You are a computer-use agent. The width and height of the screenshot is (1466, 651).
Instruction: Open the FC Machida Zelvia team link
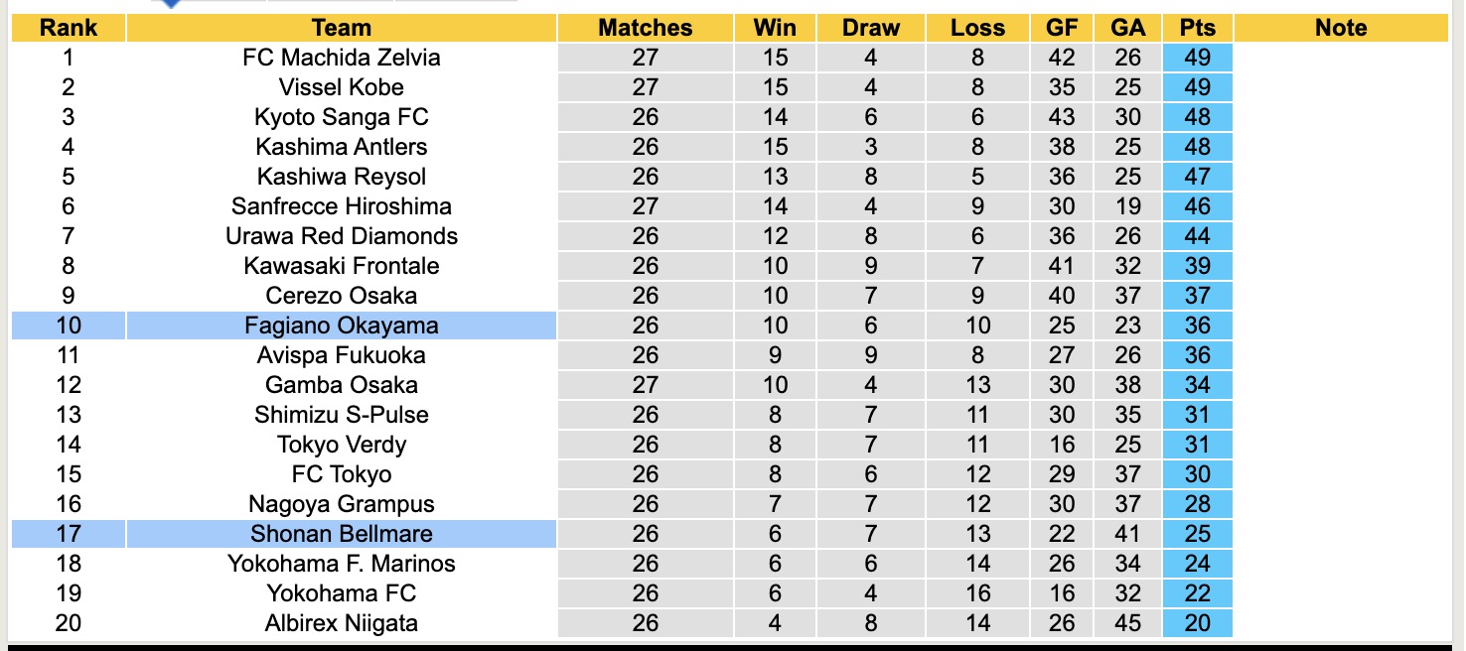click(341, 58)
